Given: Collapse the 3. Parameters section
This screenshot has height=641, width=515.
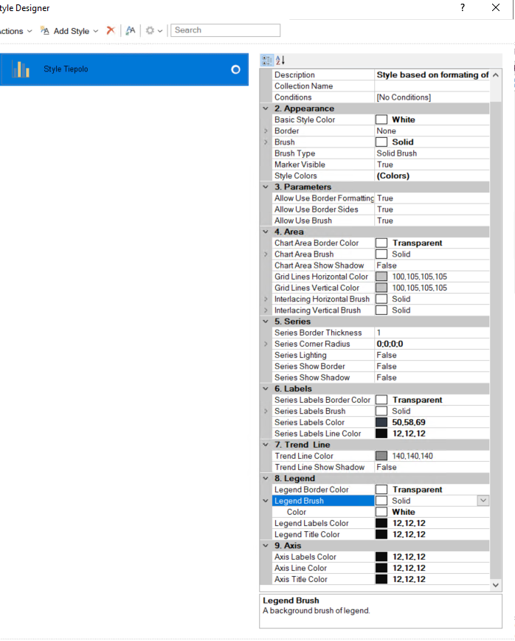Looking at the screenshot, I should 266,187.
